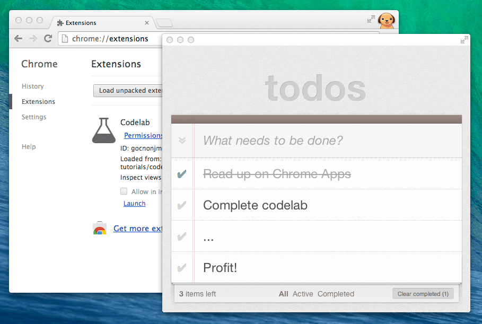Mark 'Complete codelab' as done
Screen dimensions: 482x324
pyautogui.click(x=182, y=205)
